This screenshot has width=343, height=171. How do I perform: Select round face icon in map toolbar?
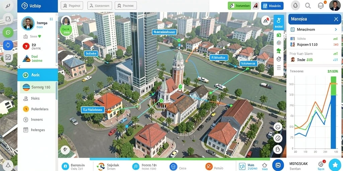279,59
